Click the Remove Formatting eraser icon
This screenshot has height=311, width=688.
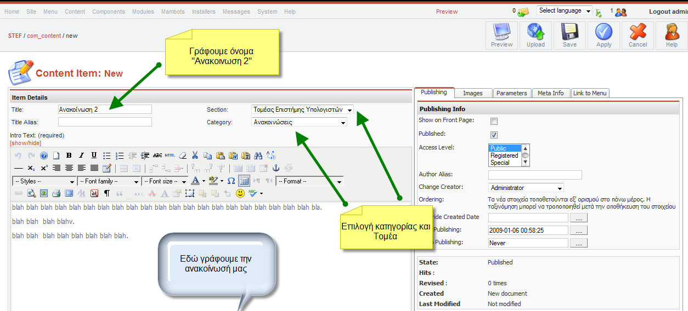[182, 155]
